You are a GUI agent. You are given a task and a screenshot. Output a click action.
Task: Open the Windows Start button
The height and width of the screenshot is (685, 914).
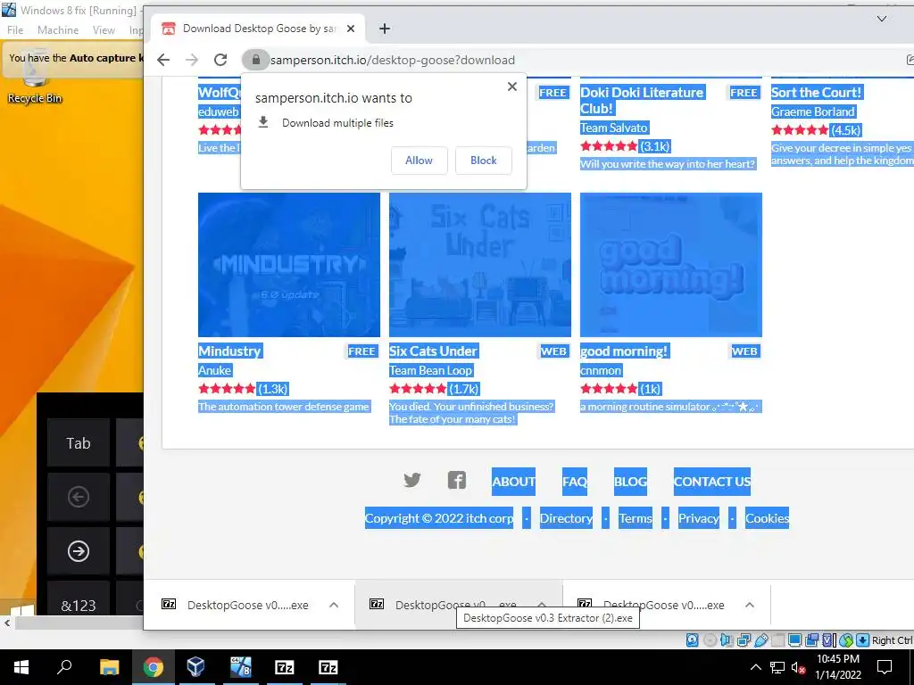point(21,667)
